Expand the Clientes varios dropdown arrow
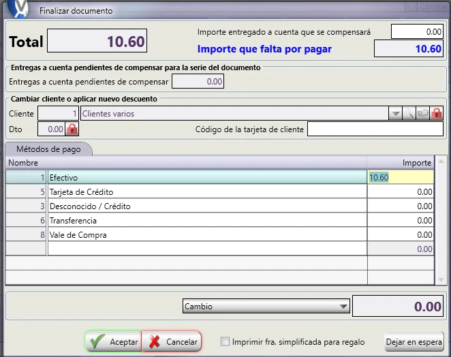Image resolution: width=451 pixels, height=357 pixels. click(x=396, y=114)
